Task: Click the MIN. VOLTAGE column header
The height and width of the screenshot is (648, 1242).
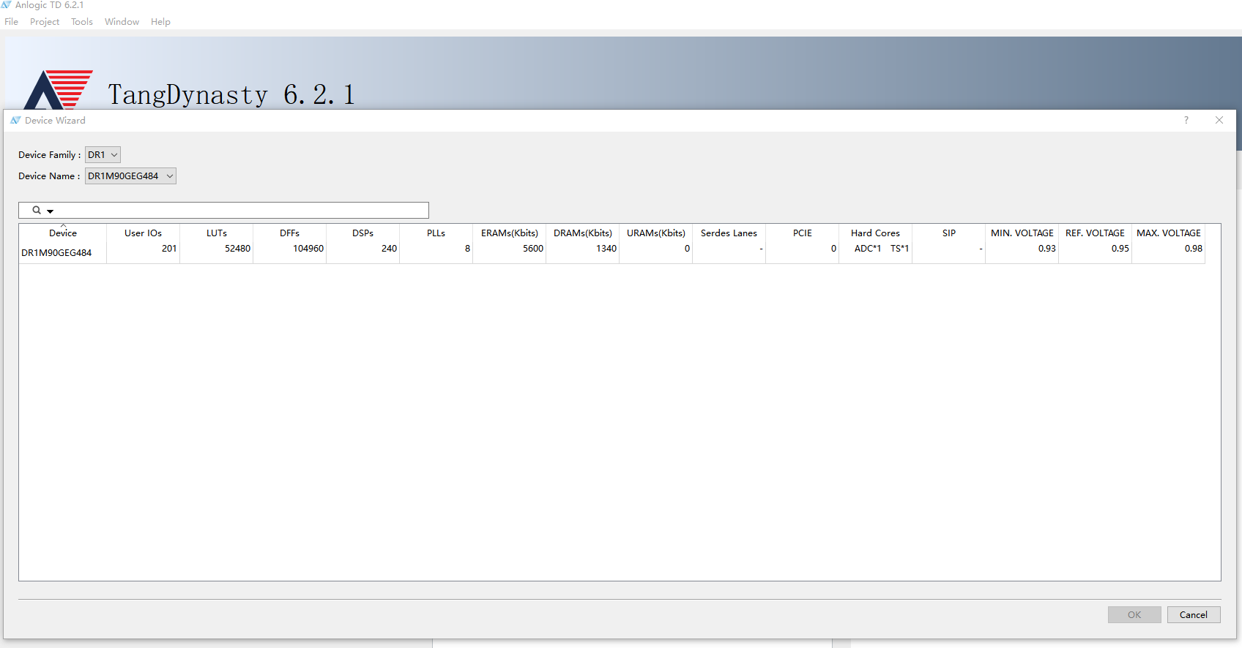Action: coord(1022,233)
